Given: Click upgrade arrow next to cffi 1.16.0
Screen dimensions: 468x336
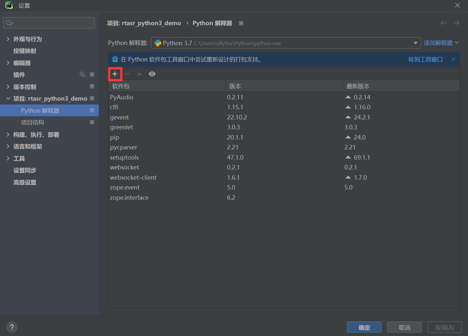Looking at the screenshot, I should (348, 107).
